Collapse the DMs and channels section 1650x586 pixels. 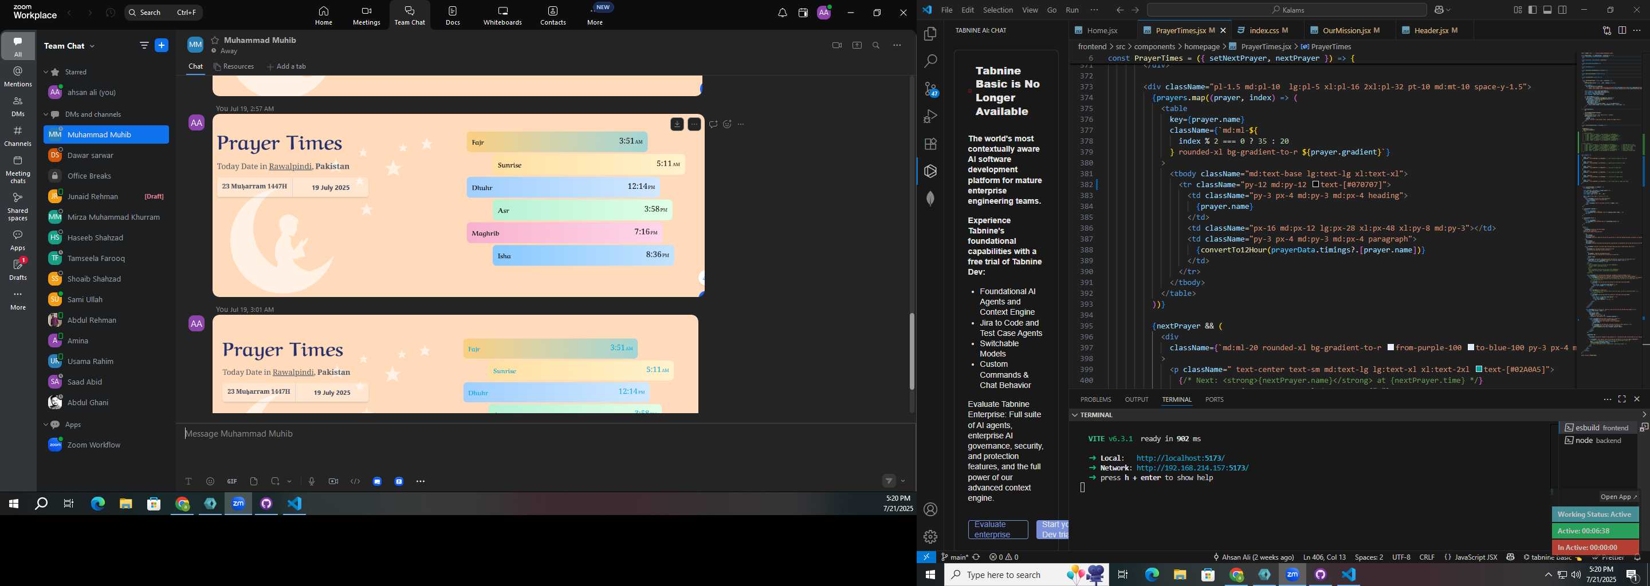46,114
